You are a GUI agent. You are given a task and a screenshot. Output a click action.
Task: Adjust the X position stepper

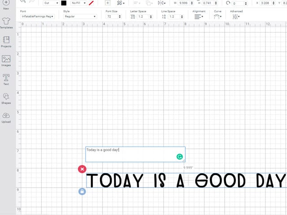point(274,3)
